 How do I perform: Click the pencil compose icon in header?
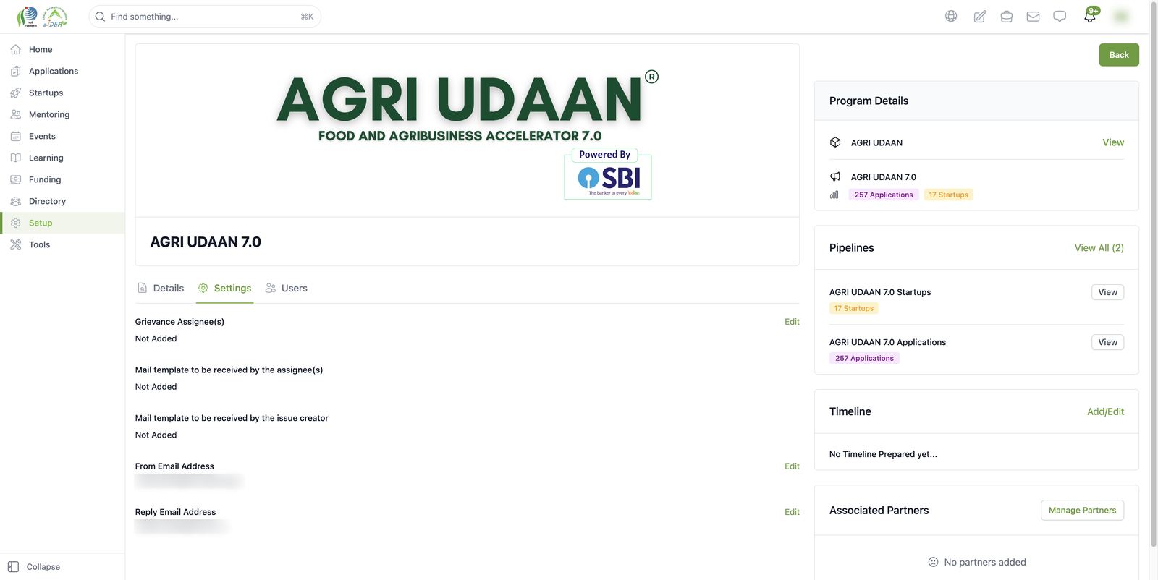pos(979,16)
